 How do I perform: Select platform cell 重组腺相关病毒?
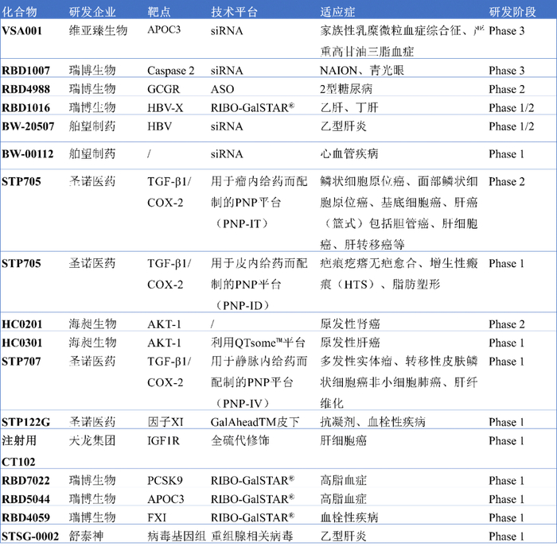tap(252, 536)
